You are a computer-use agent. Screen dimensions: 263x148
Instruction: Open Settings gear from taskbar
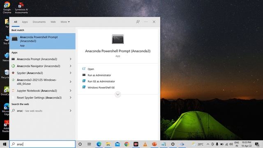point(173,144)
